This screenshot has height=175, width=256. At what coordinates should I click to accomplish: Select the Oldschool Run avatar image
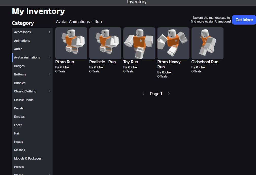click(207, 43)
